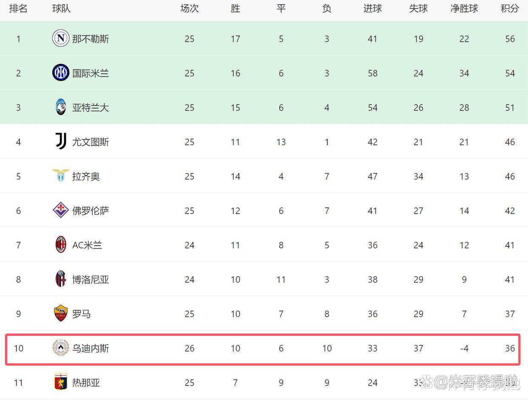This screenshot has width=528, height=400.
Task: Click the Lazio eagle crest
Action: pyautogui.click(x=61, y=176)
